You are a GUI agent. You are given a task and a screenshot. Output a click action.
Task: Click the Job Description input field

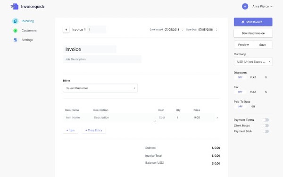(102, 59)
